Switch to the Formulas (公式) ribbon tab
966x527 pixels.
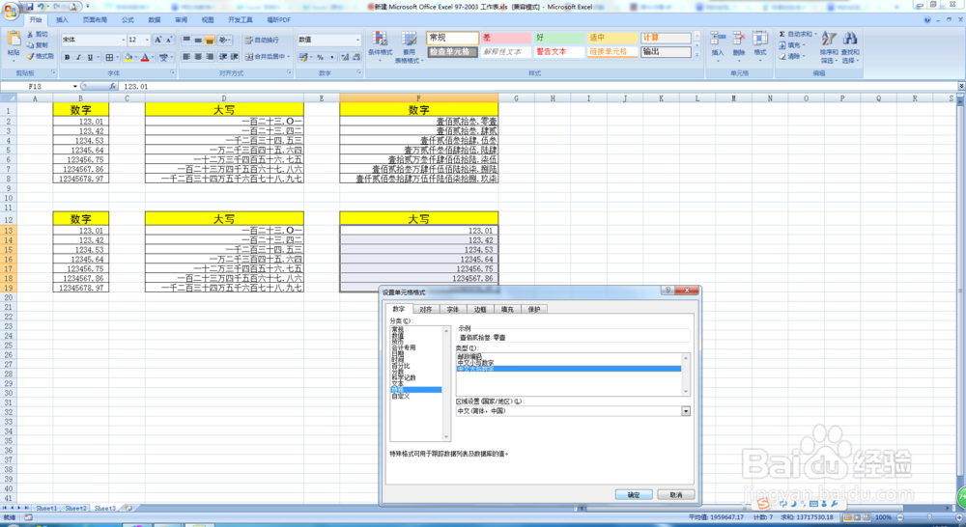pos(128,20)
